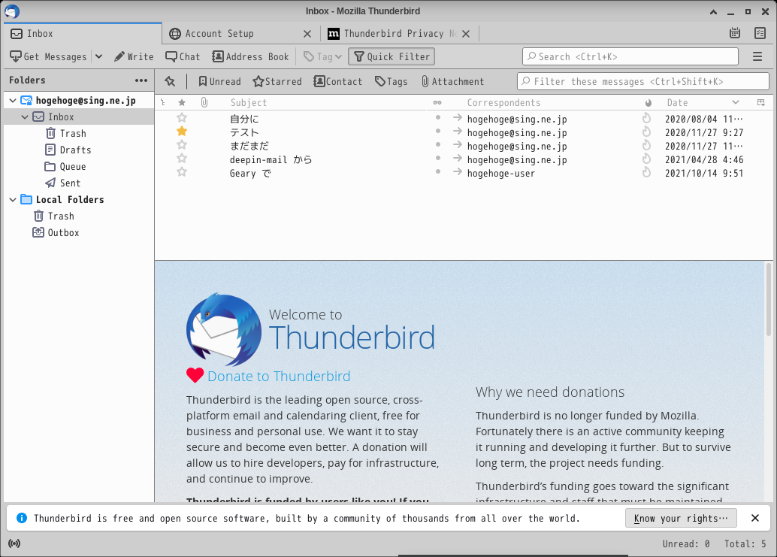Screen dimensions: 777x557
Task: Open Folders pane options (three dots)
Action: coord(141,80)
